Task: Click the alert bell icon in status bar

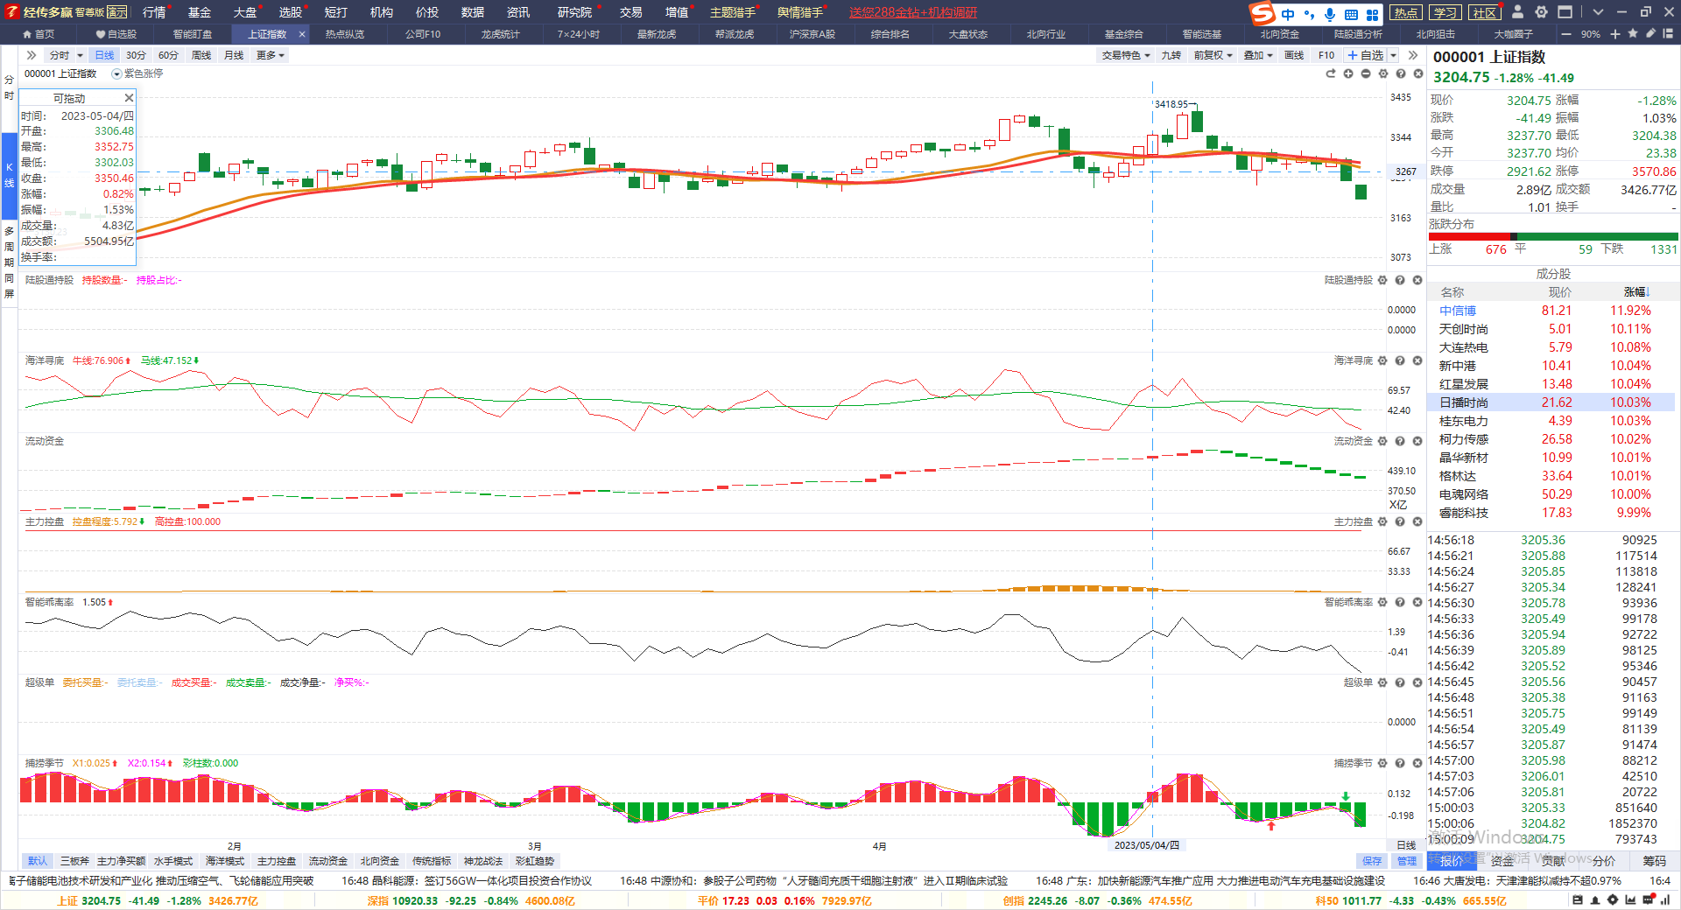Action: pyautogui.click(x=1595, y=900)
